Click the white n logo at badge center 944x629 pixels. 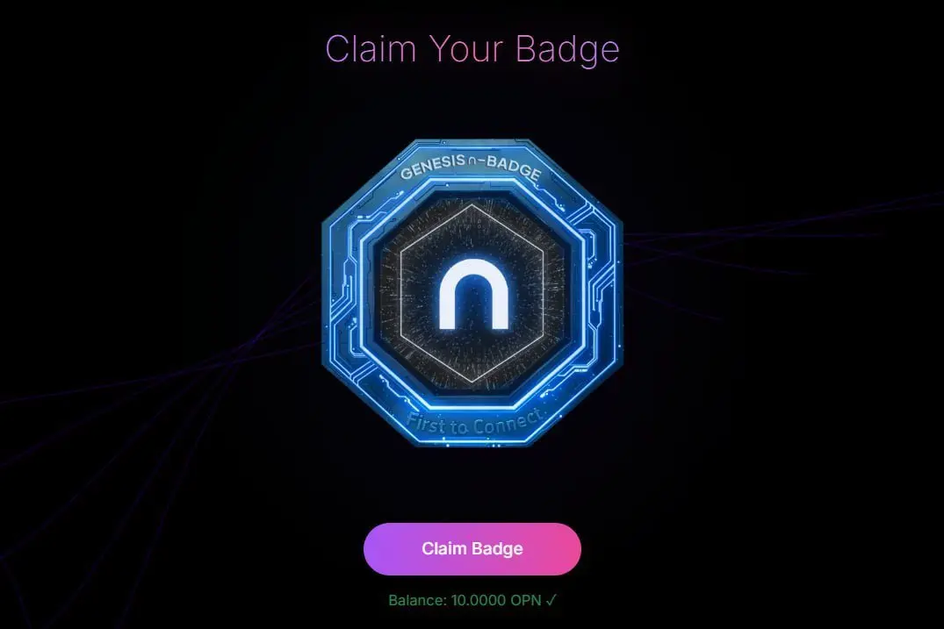click(x=473, y=295)
